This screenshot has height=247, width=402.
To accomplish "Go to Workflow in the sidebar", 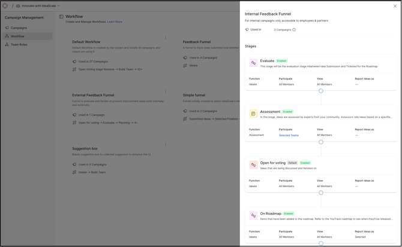I will click(x=17, y=36).
